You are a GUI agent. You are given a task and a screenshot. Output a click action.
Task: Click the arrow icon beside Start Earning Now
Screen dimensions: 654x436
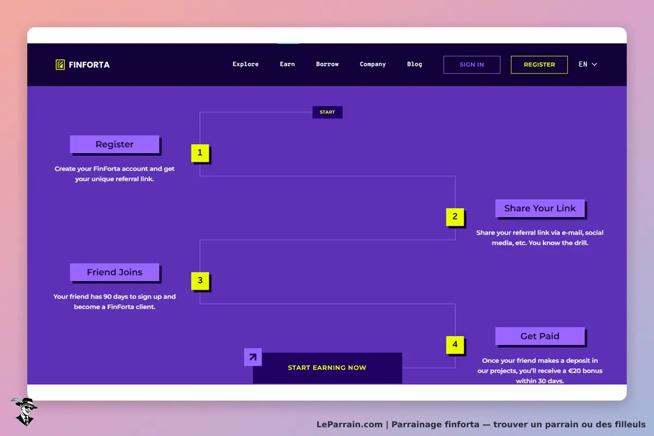click(x=253, y=357)
